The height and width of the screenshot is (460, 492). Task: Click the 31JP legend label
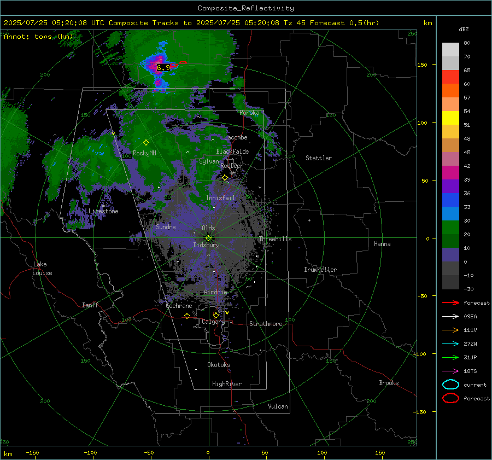point(470,357)
